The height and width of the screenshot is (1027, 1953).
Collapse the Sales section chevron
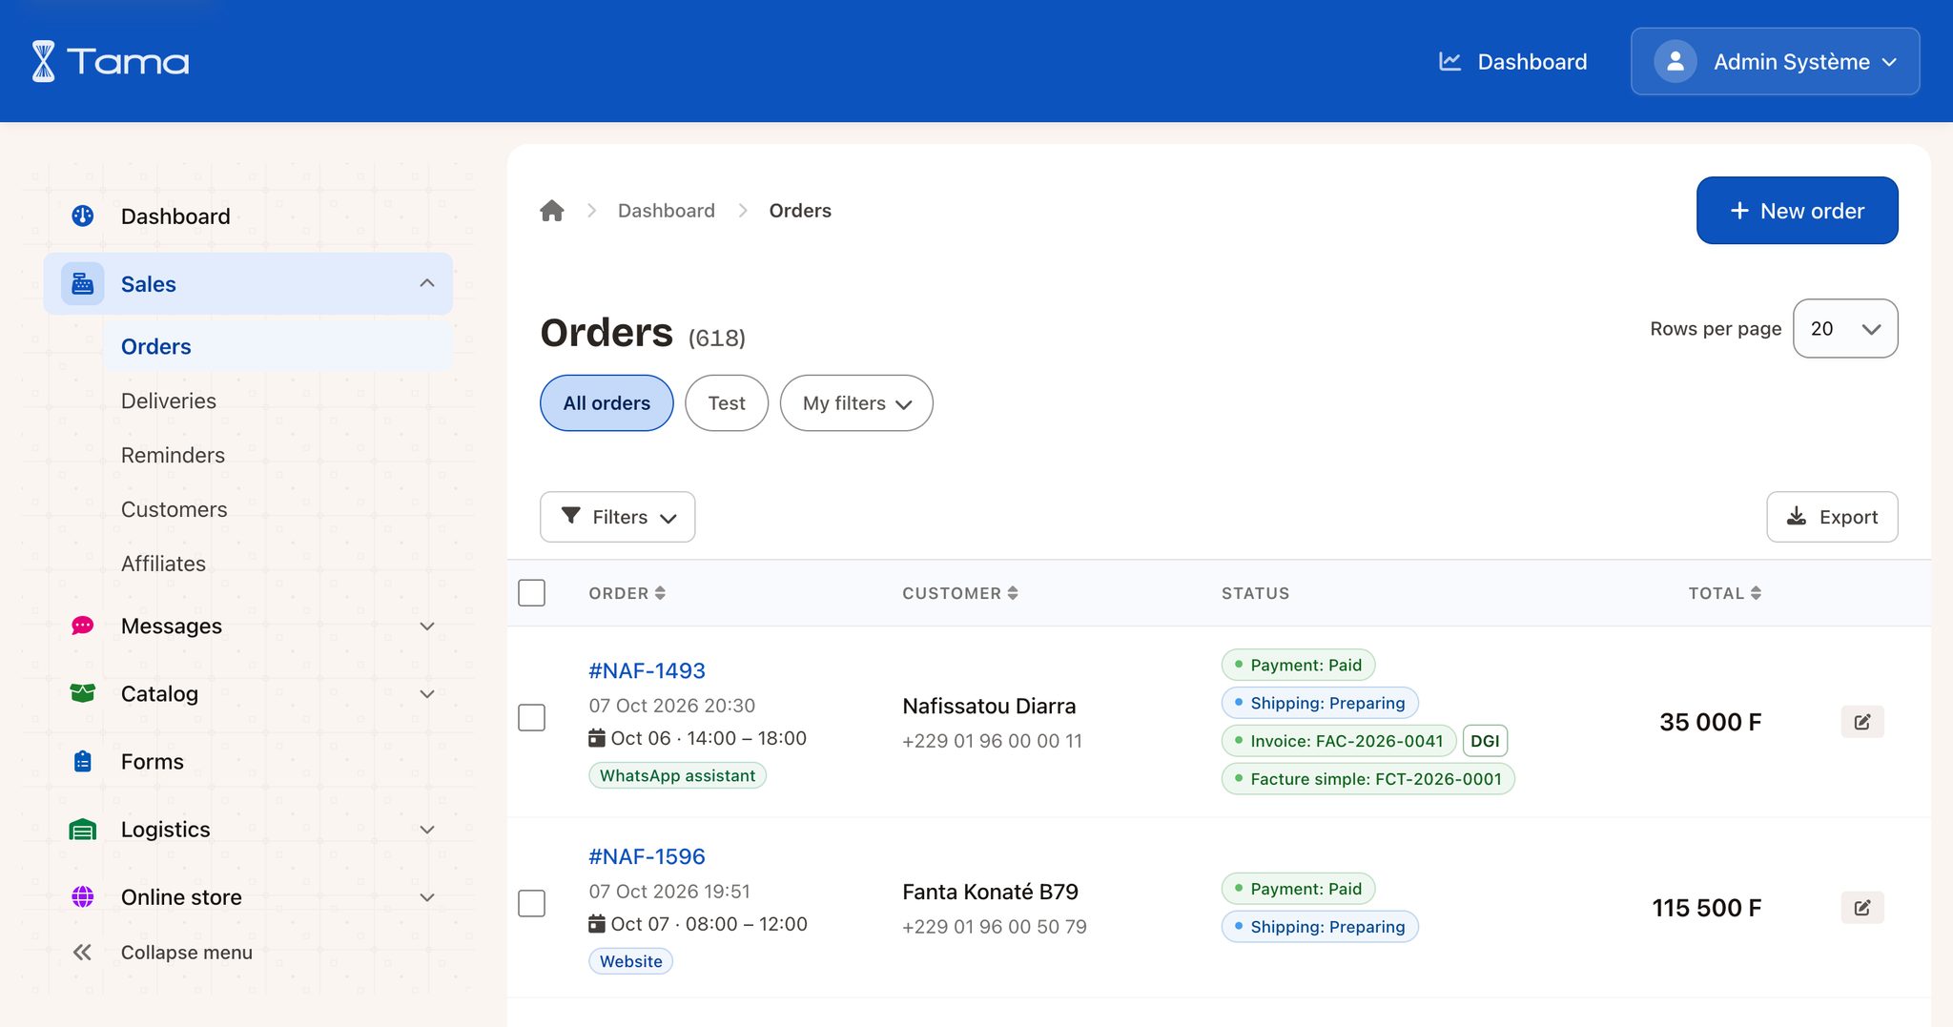[x=427, y=283]
